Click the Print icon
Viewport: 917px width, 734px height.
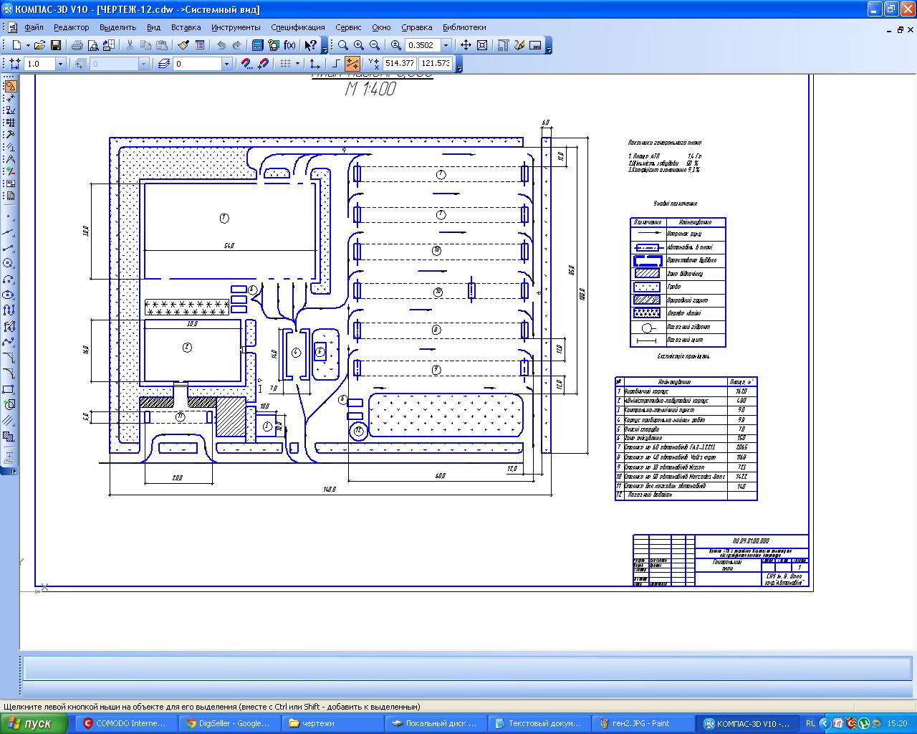click(77, 45)
